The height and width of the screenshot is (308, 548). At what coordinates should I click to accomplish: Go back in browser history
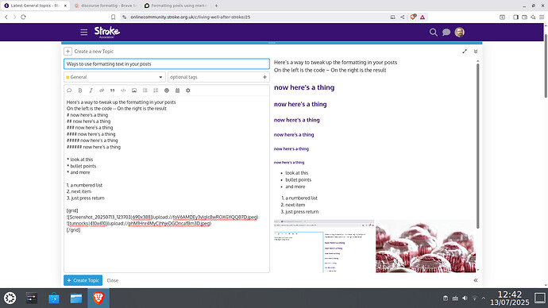[x=6, y=17]
